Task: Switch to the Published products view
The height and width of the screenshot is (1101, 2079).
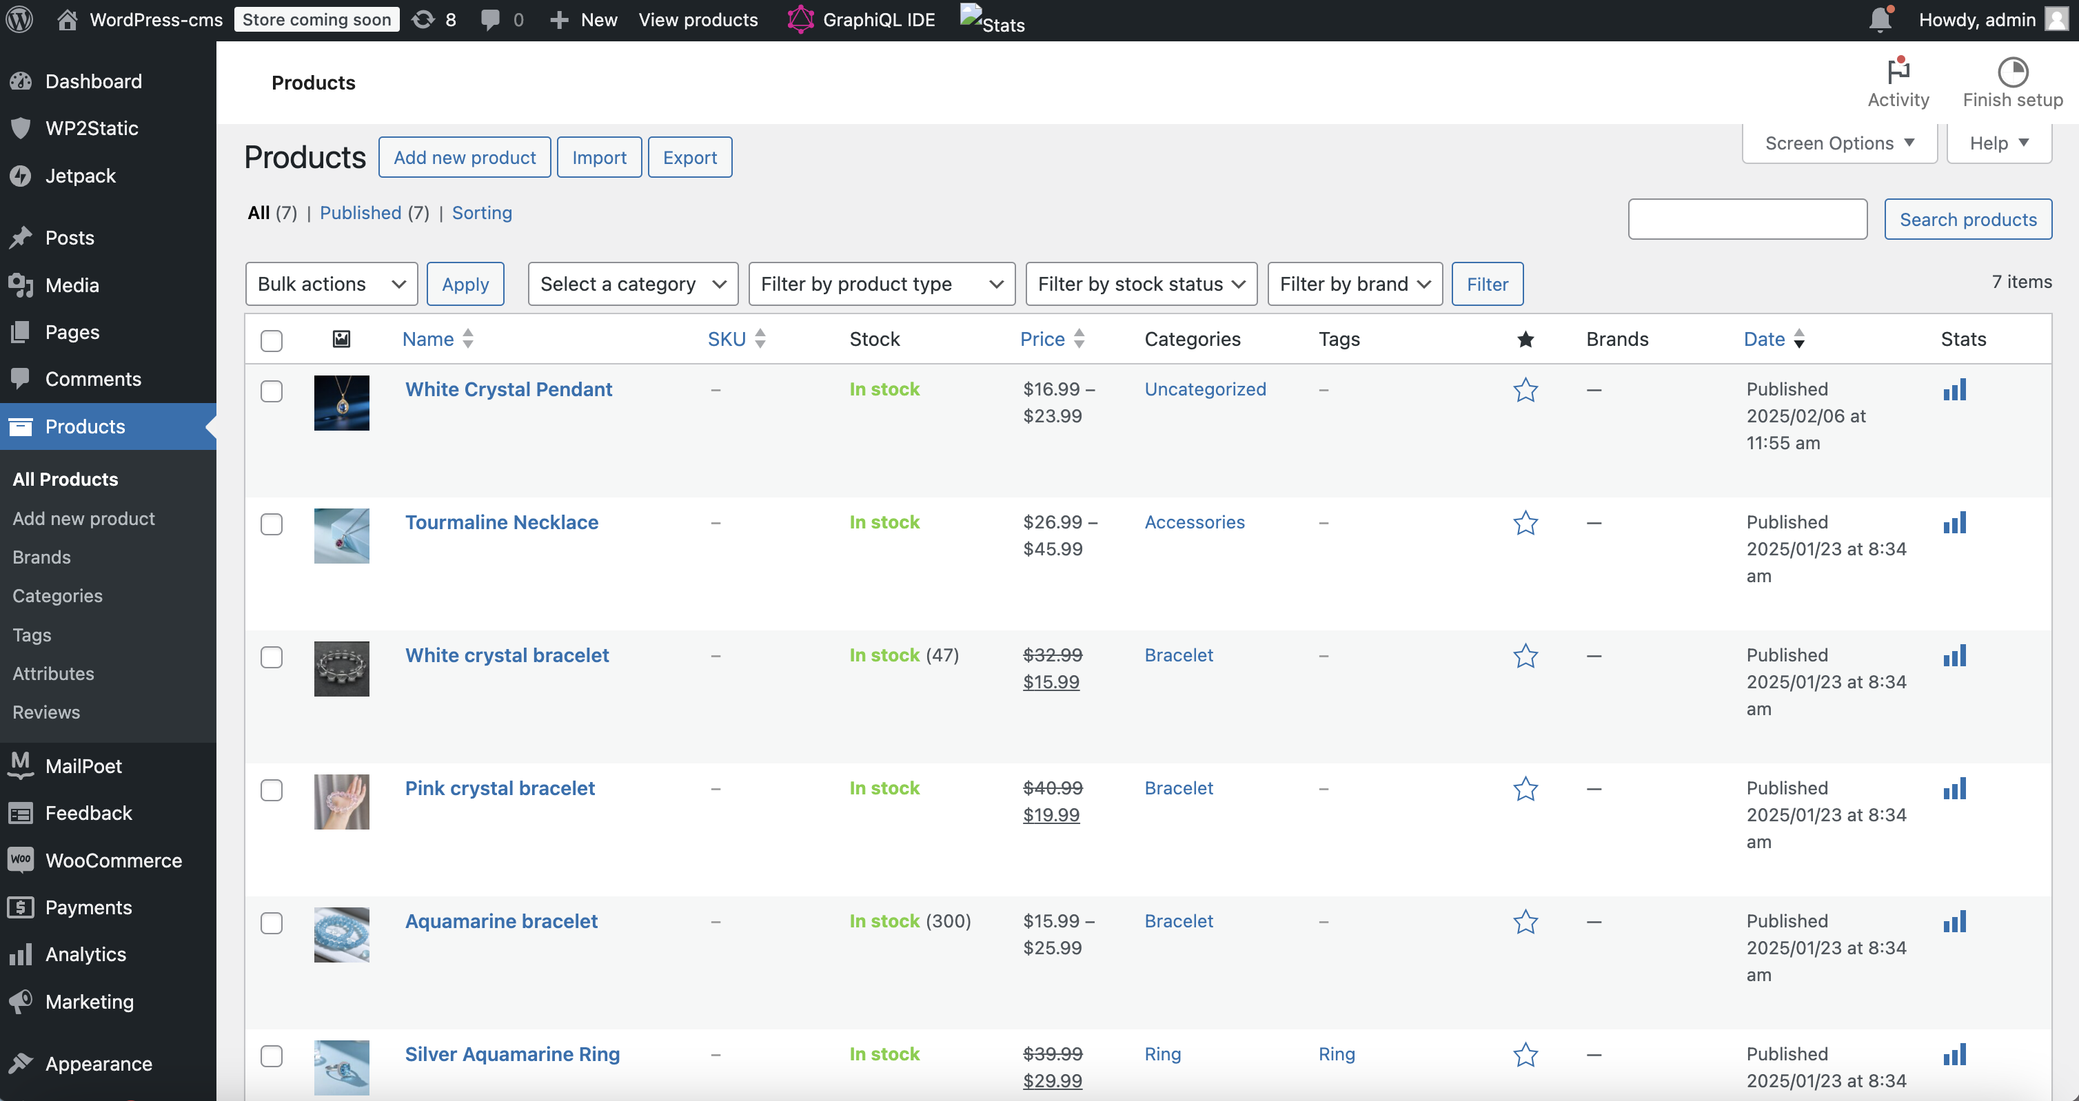Action: tap(361, 212)
